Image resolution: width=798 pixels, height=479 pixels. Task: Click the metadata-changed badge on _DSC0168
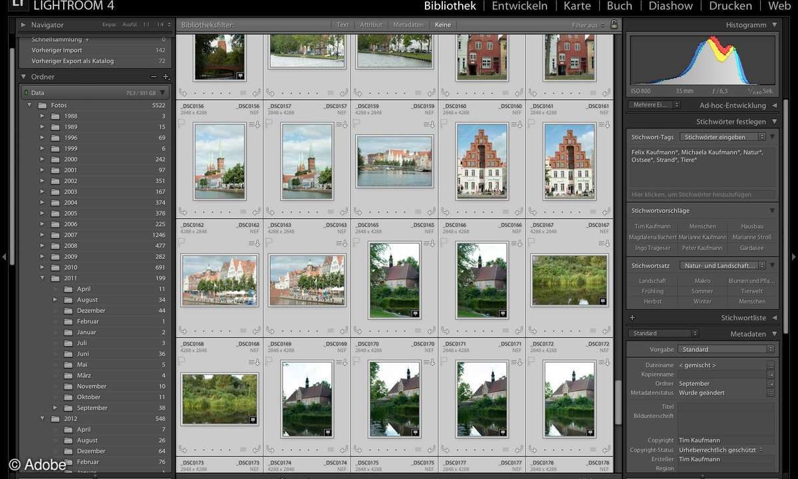tap(255, 362)
